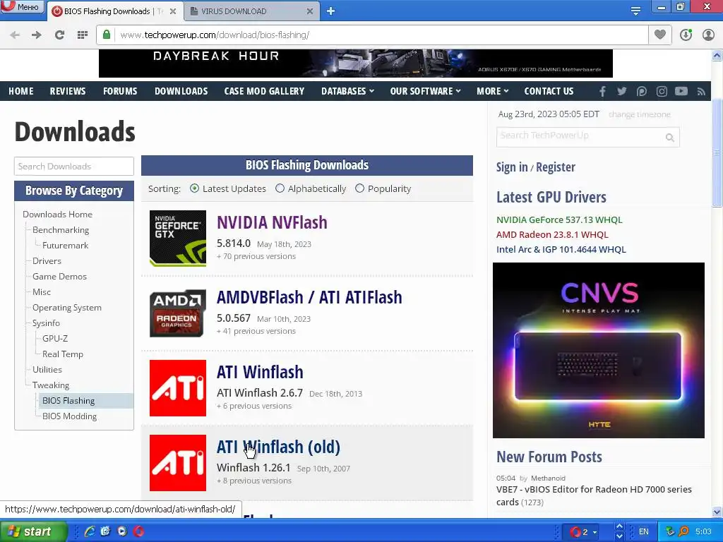
Task: Expand the DATABASES menu
Action: point(347,91)
